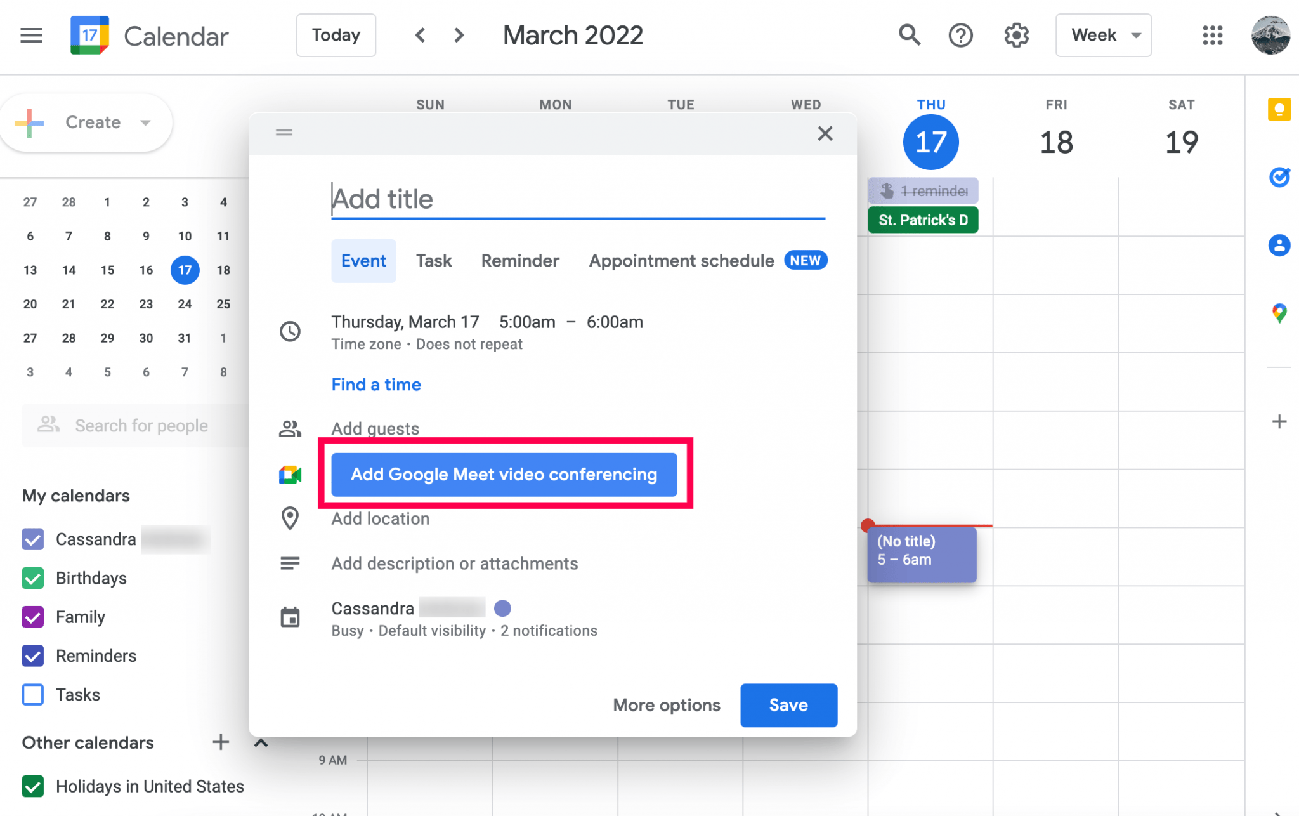
Task: Toggle the Family calendar checkbox
Action: (33, 617)
